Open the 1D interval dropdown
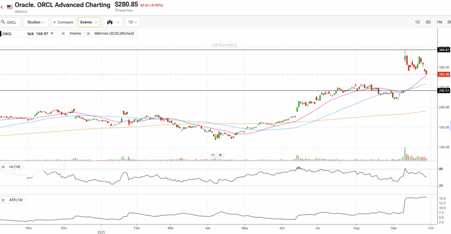This screenshot has height=234, width=451. pyautogui.click(x=133, y=22)
